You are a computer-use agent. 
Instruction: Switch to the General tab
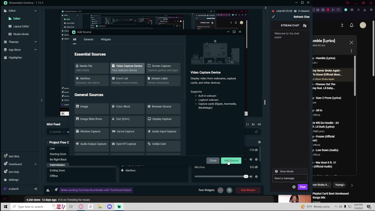(x=88, y=39)
